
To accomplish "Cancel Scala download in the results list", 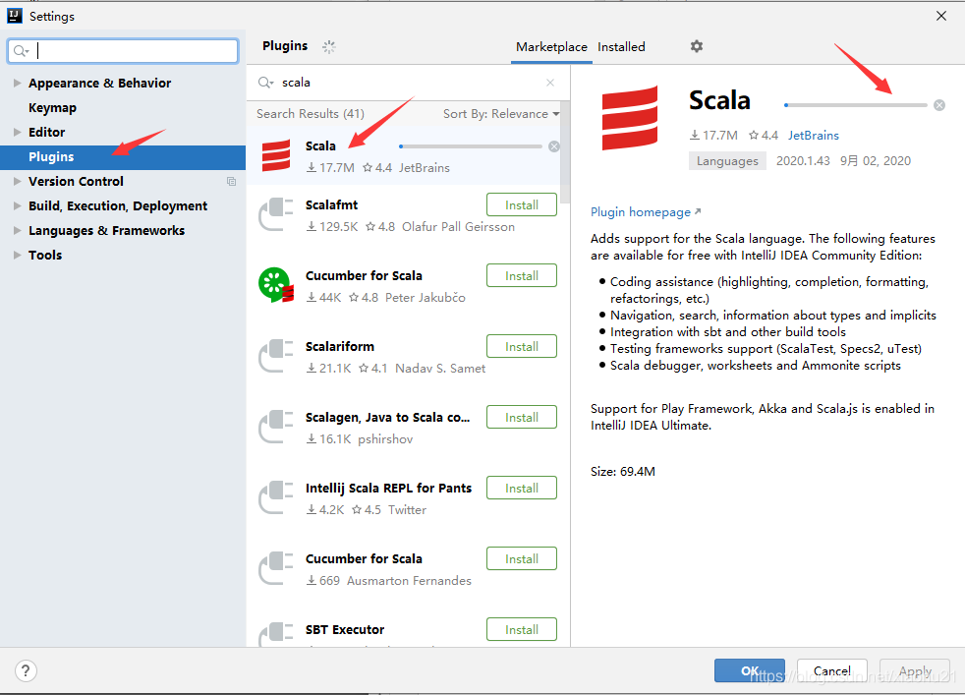I will [554, 146].
